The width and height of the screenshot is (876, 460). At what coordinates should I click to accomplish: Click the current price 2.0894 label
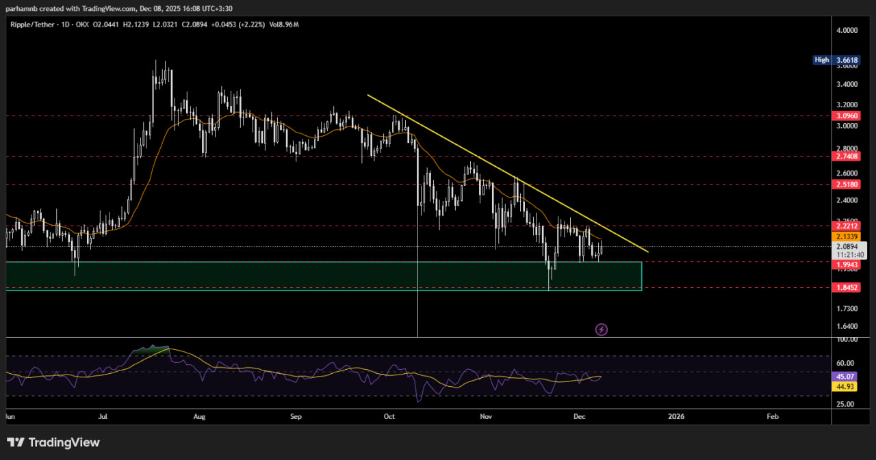(849, 246)
